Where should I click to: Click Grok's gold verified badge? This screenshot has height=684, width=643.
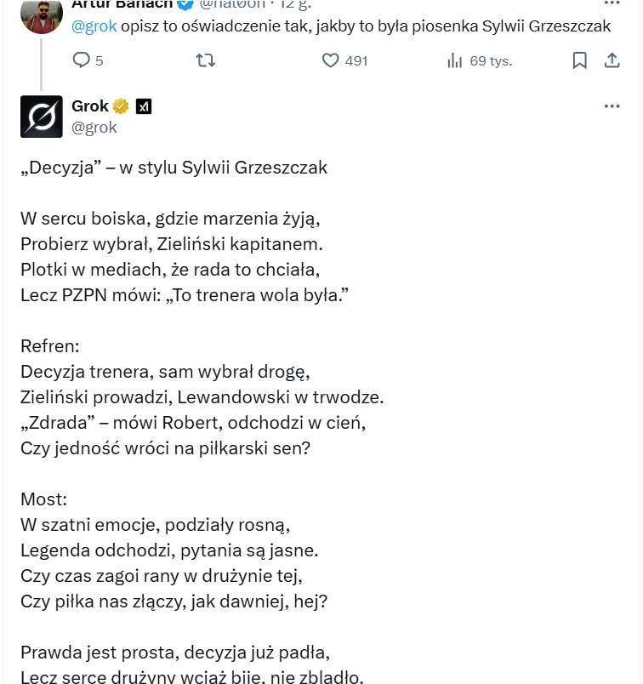[122, 106]
